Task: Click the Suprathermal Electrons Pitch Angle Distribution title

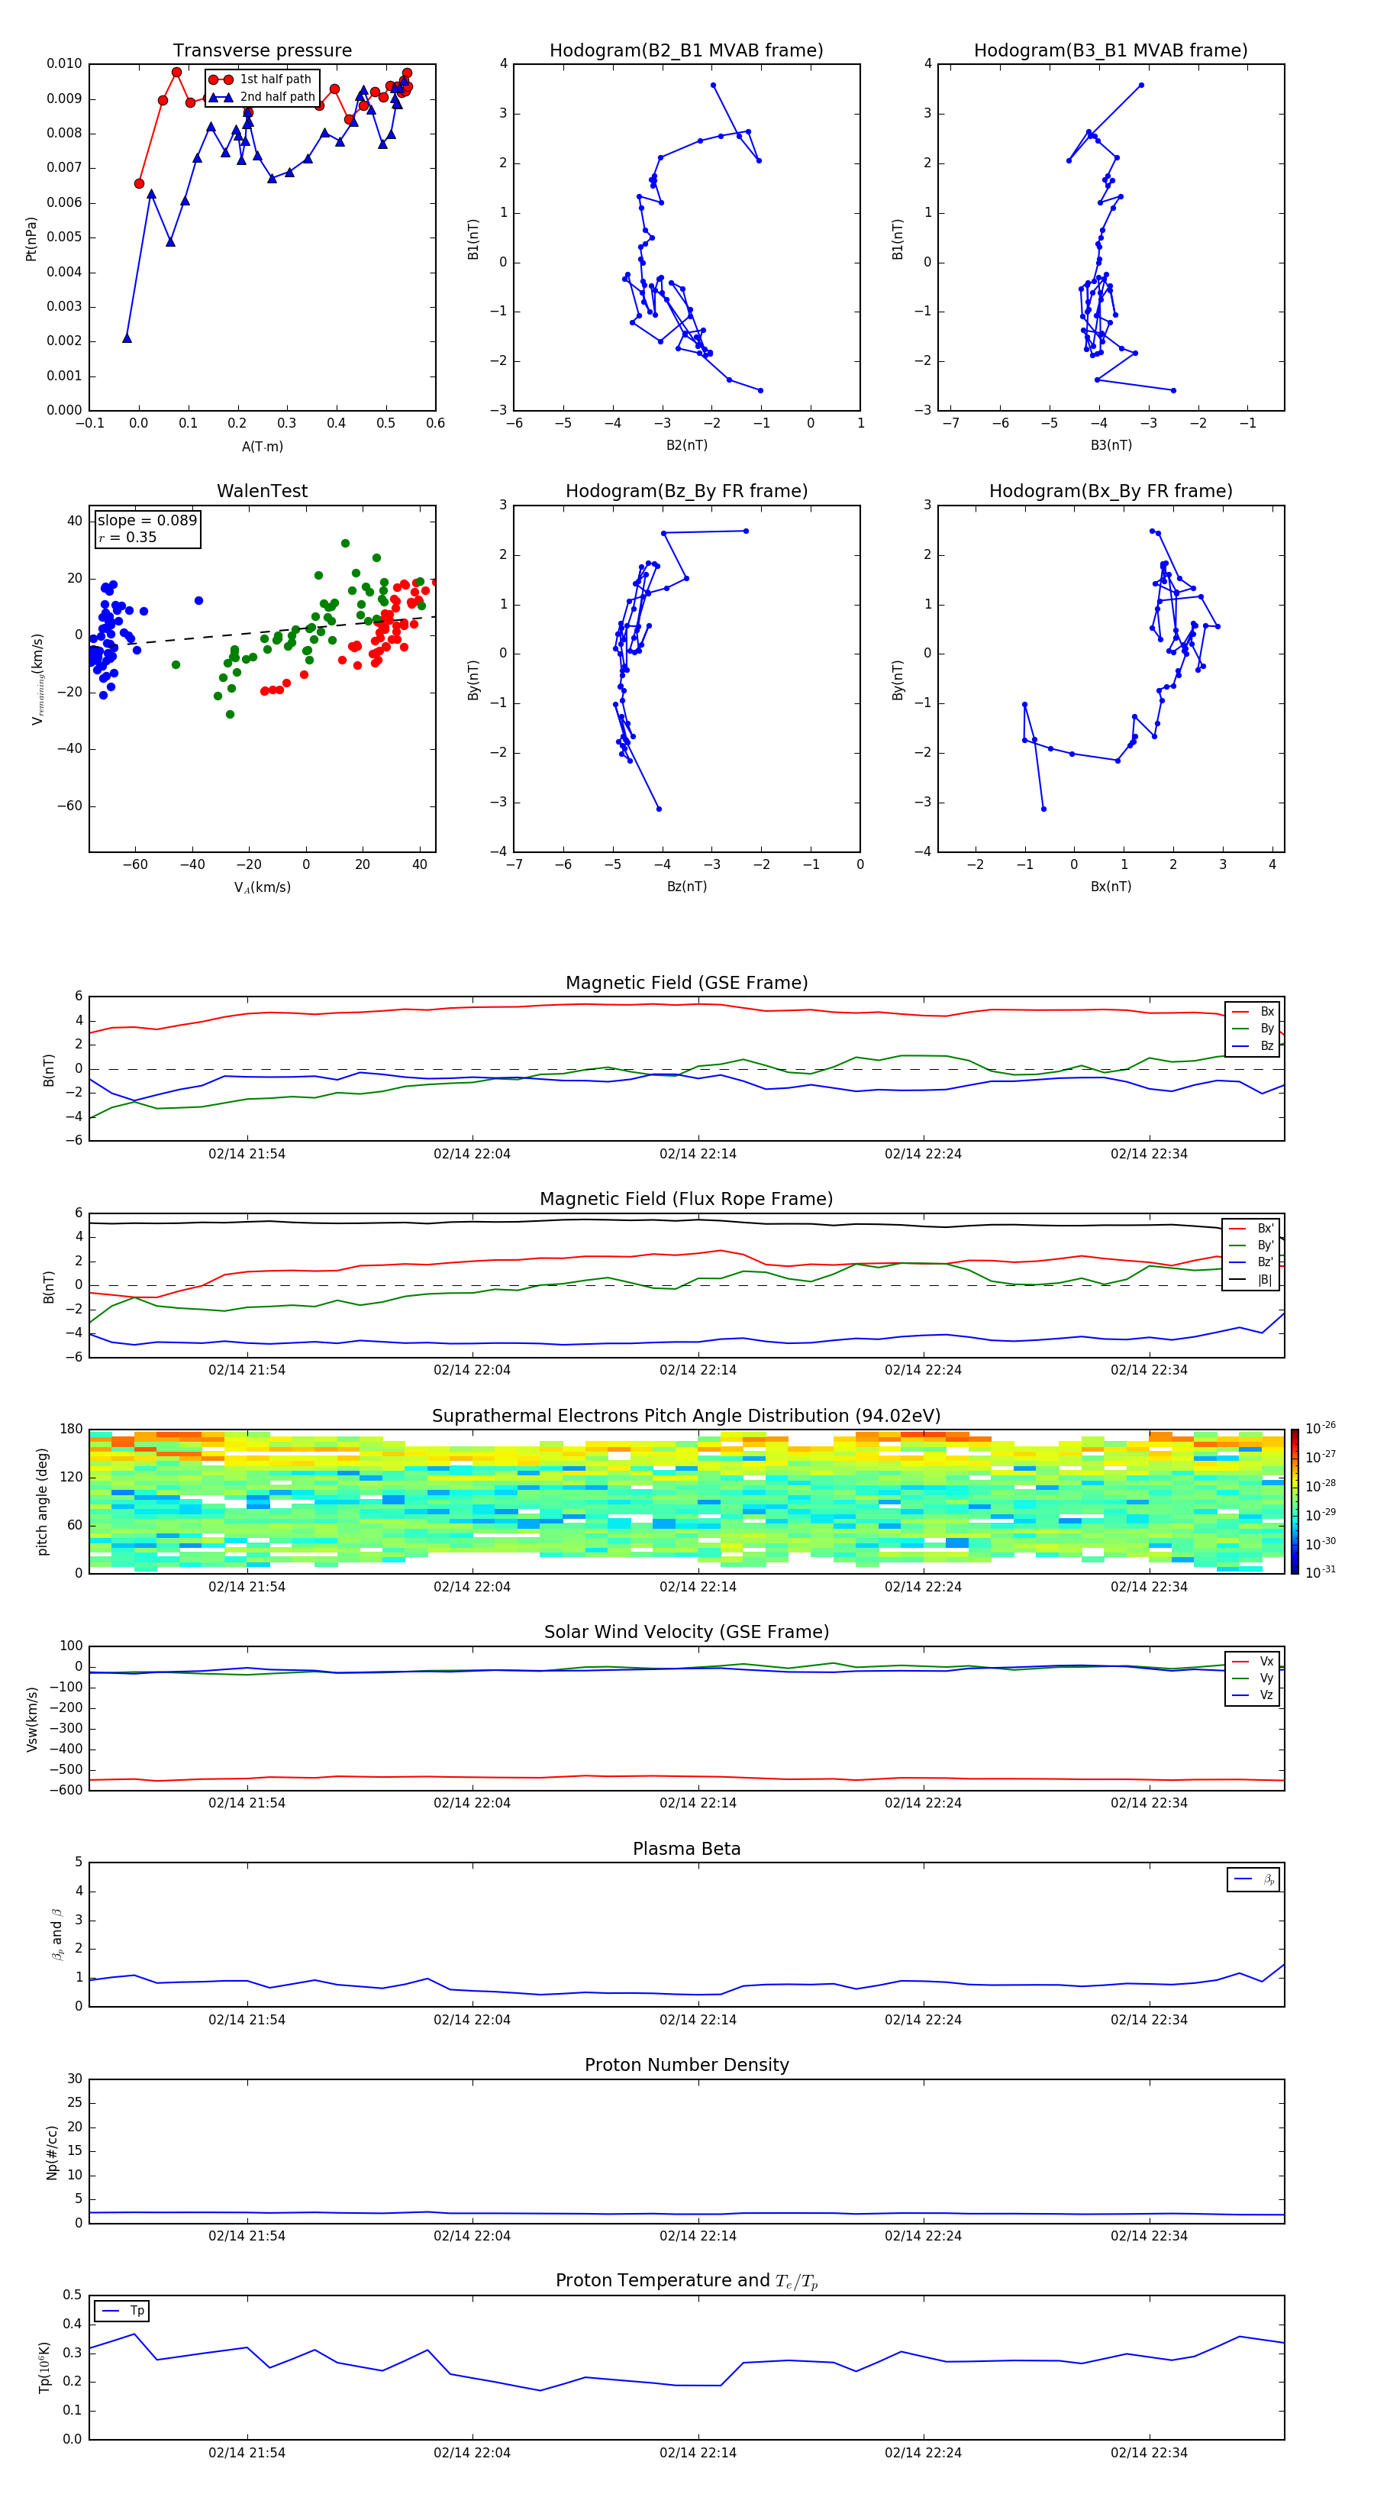Action: pos(686,1417)
